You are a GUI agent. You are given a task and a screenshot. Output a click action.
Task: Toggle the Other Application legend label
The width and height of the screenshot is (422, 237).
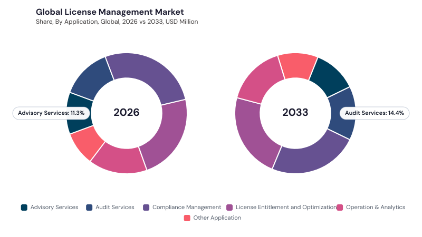tap(217, 218)
